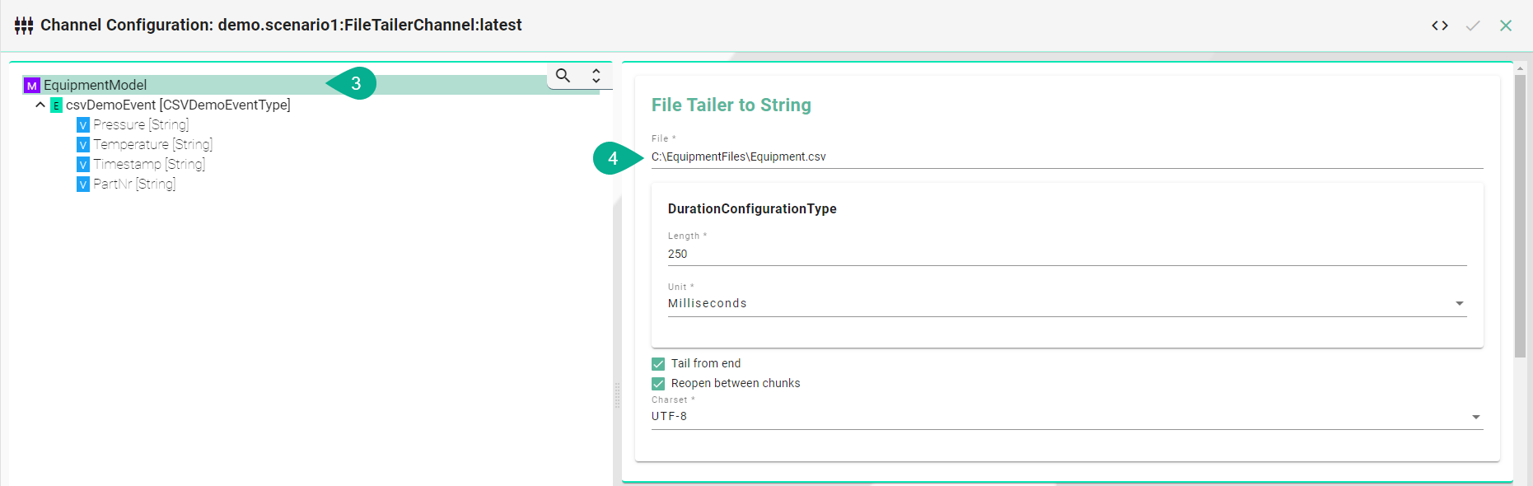Open the Charset dropdown showing UTF-8
The height and width of the screenshot is (486, 1533).
point(1066,417)
